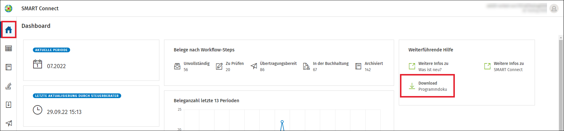Open Zu Prüfen documents (20)
Viewport: 564px width, 131px height.
(230, 66)
